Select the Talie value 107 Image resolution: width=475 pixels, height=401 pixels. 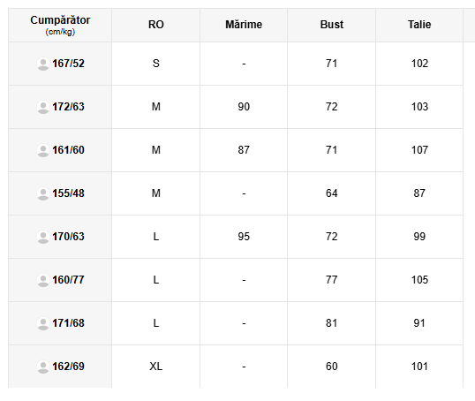419,150
